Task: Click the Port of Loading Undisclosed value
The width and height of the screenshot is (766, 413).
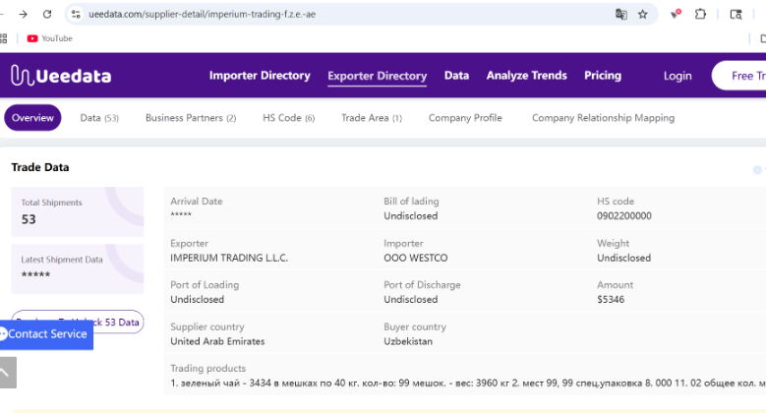Action: pyautogui.click(x=198, y=299)
